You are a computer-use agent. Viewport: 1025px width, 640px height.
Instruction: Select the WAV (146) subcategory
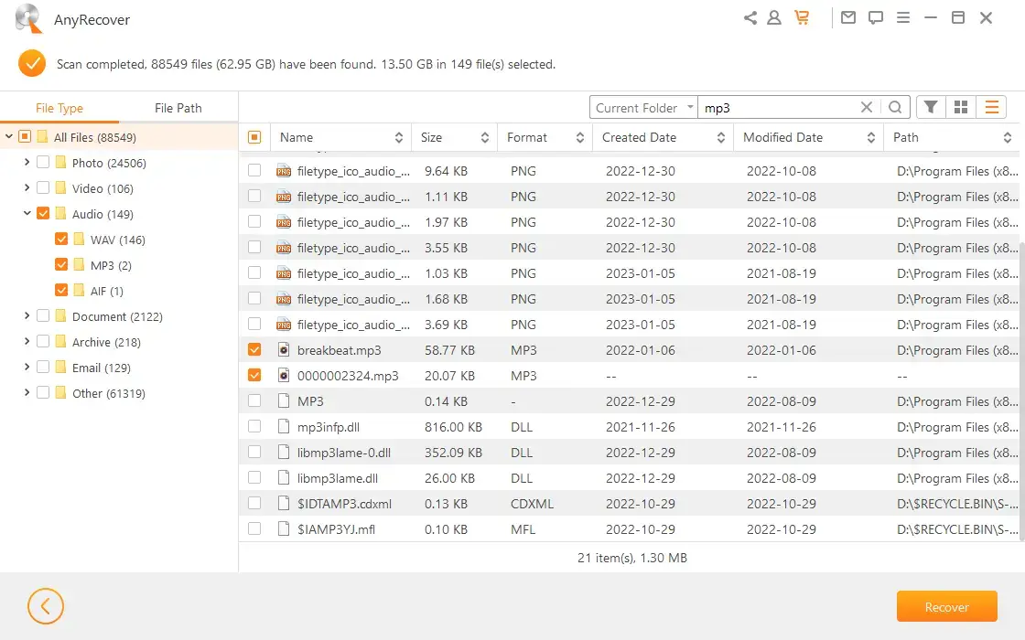point(118,240)
